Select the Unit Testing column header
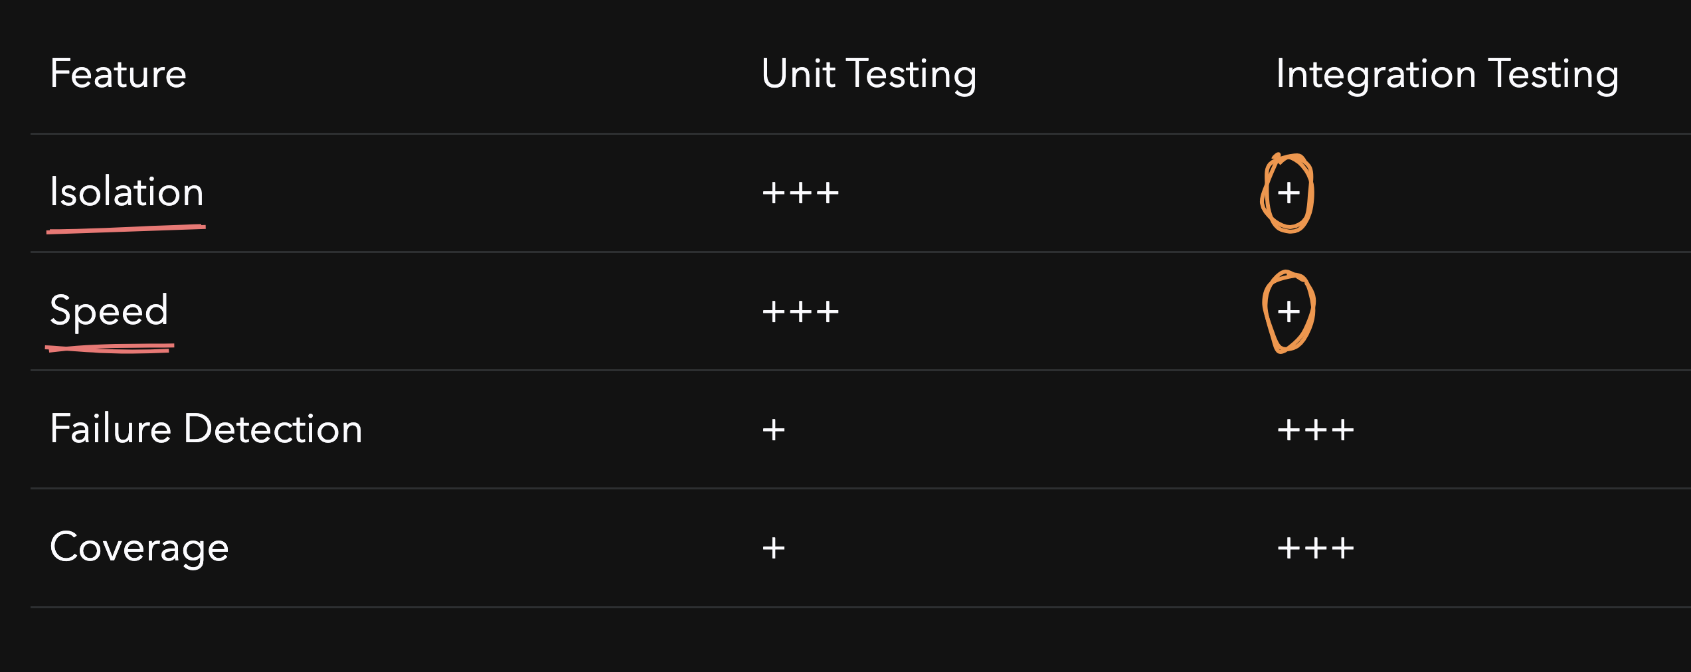Screen dimensions: 1691x672 [868, 73]
